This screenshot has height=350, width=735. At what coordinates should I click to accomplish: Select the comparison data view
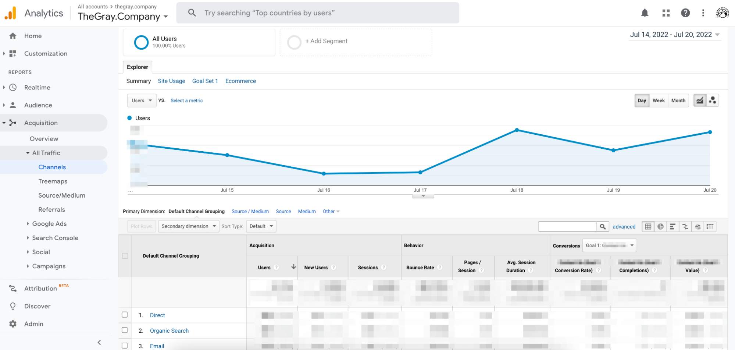(685, 226)
